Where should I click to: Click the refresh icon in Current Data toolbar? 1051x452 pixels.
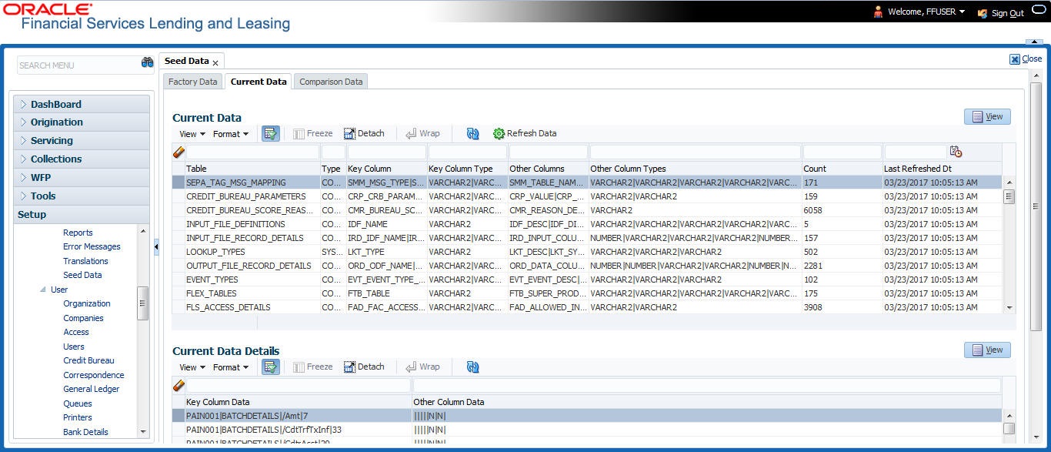[x=473, y=134]
